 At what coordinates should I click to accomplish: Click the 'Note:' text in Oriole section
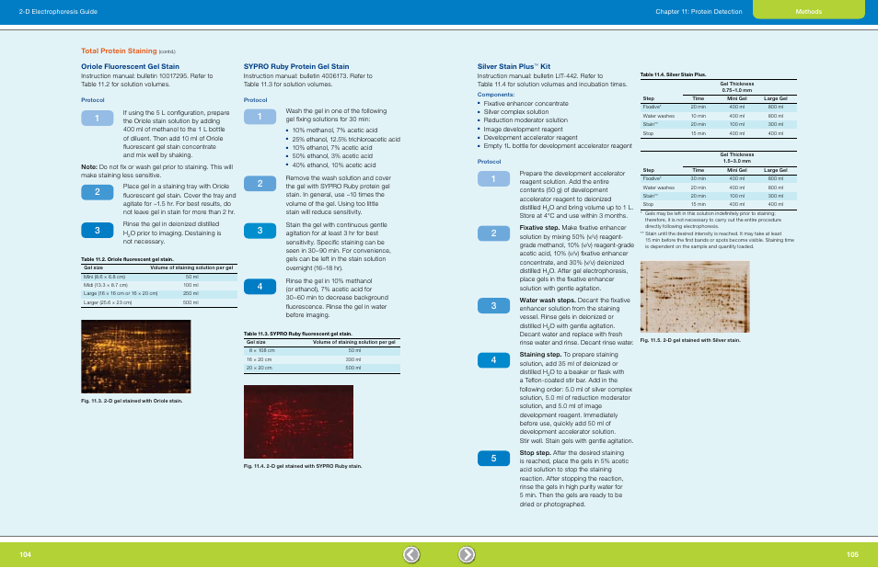coord(89,166)
